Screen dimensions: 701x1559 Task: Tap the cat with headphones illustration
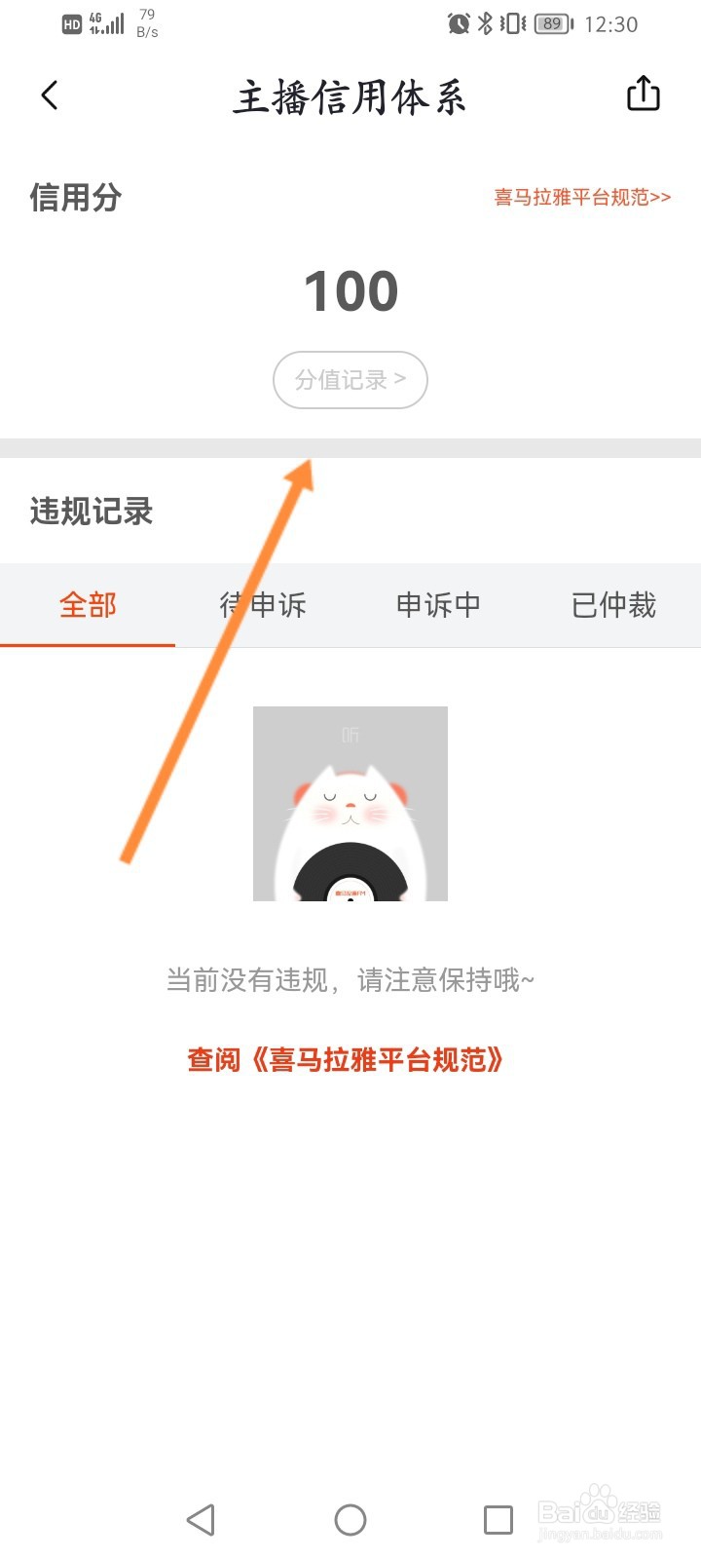click(x=350, y=804)
